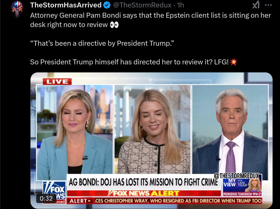Viewport: 280px width, 209px height.
Task: Open TheStormHasArrived display name profile
Action: click(x=66, y=5)
